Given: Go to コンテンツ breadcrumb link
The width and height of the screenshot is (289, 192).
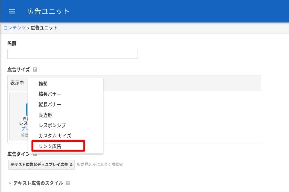Looking at the screenshot, I should pos(14,28).
